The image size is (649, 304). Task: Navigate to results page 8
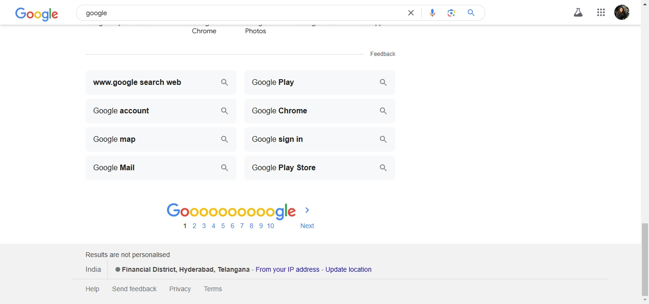251,226
